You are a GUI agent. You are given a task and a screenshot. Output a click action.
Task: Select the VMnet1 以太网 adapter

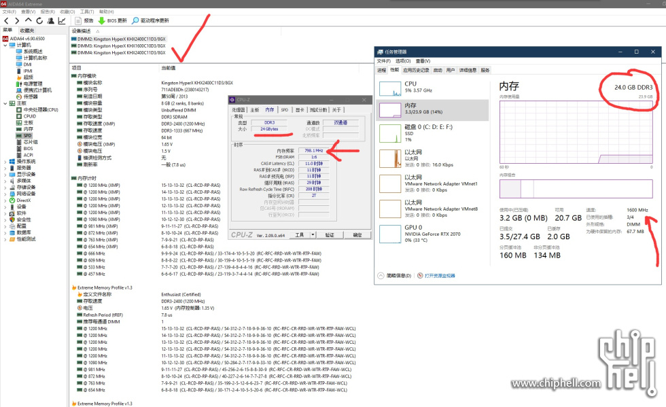tap(432, 183)
